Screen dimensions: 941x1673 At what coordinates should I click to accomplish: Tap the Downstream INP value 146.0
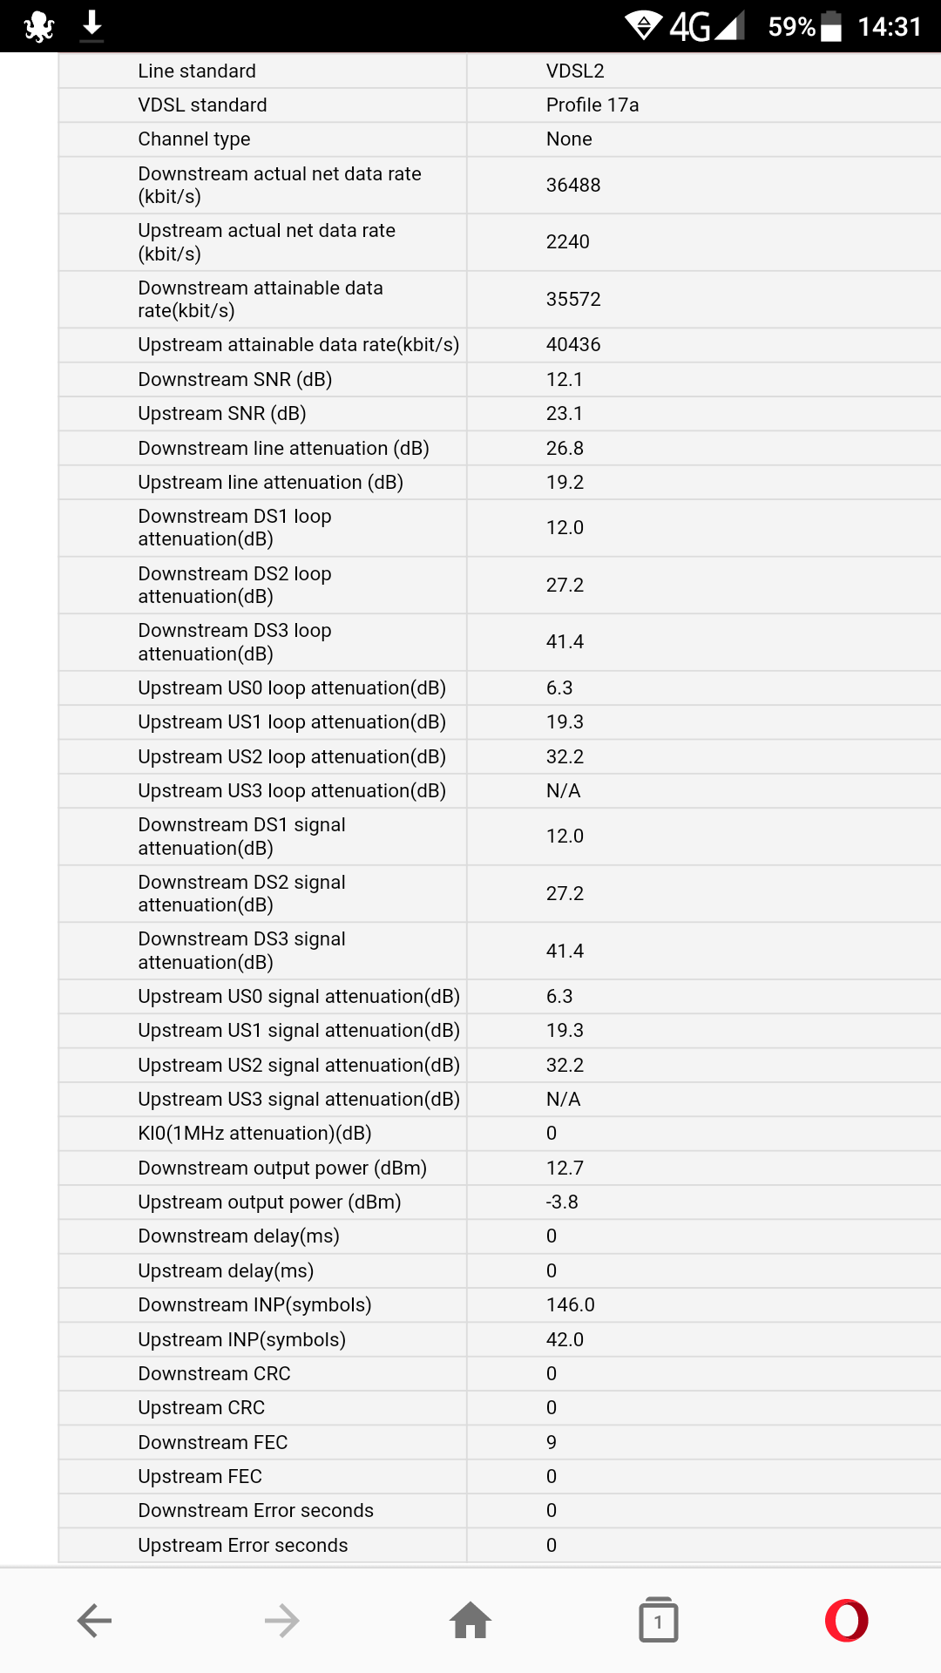pos(571,1305)
